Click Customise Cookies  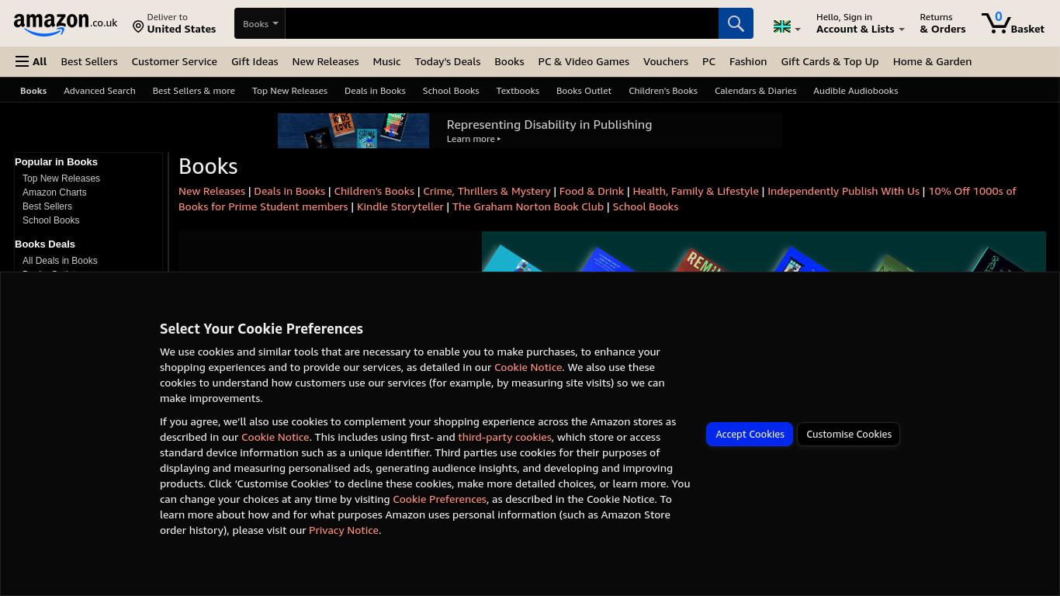tap(849, 434)
